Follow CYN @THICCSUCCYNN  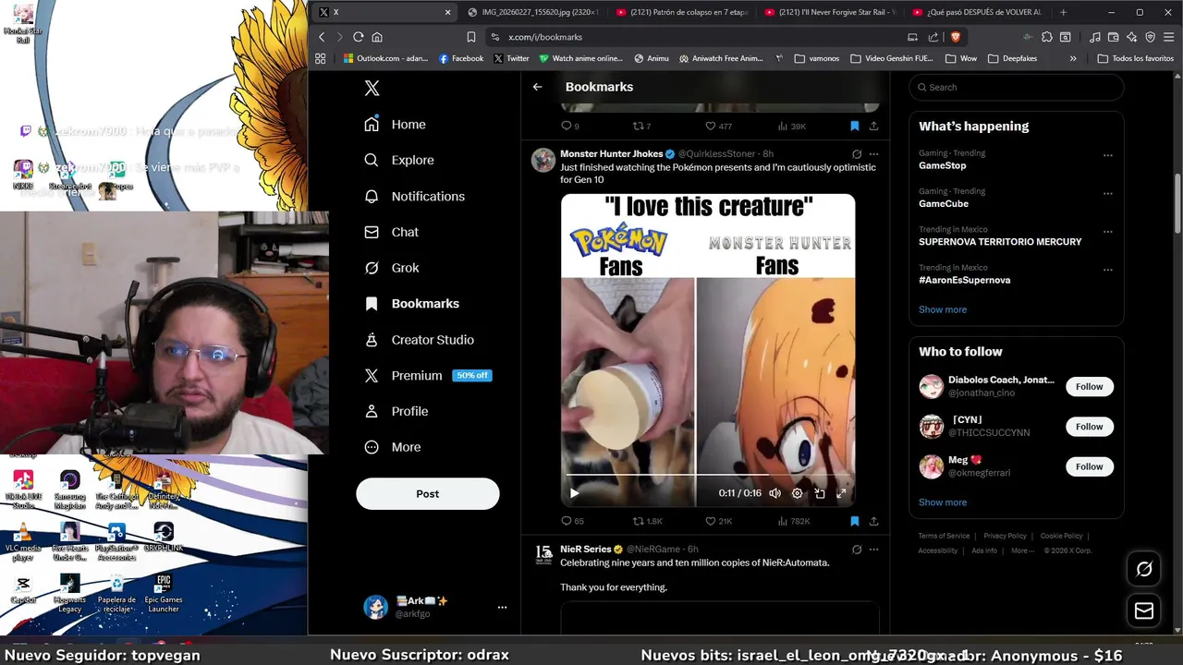coord(1089,427)
